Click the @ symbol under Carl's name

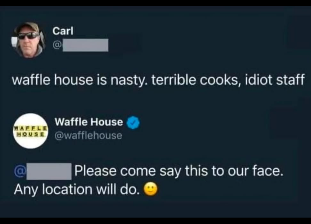click(x=57, y=45)
